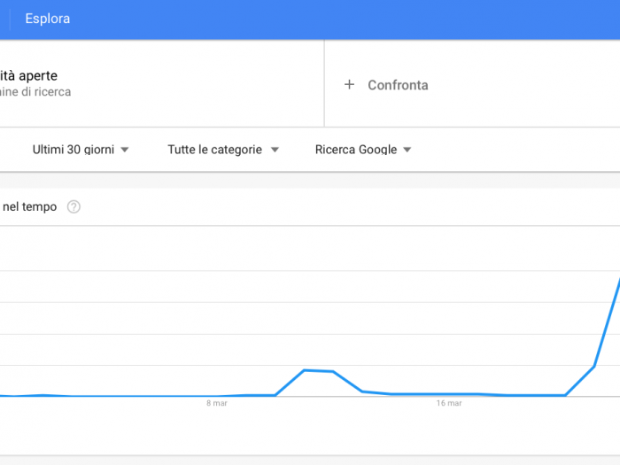This screenshot has width=620, height=465.
Task: Click the arrow next to Tutte le categorie
Action: (x=275, y=150)
